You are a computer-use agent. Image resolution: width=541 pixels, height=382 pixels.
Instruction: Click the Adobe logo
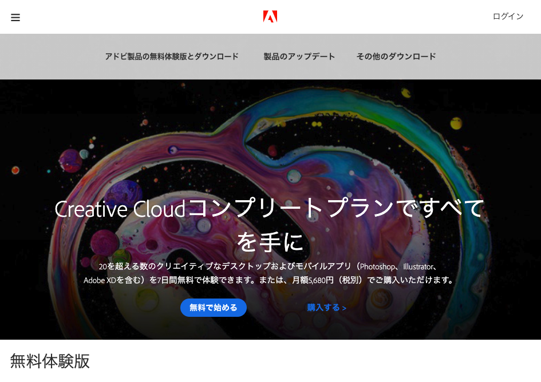coord(270,17)
